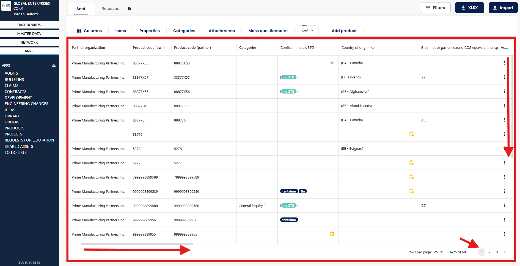
Task: Click the horizontal table scrollbar
Action: (137, 244)
